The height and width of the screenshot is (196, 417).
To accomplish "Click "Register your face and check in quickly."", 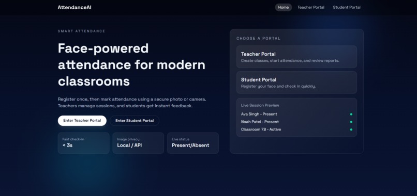I will point(278,86).
